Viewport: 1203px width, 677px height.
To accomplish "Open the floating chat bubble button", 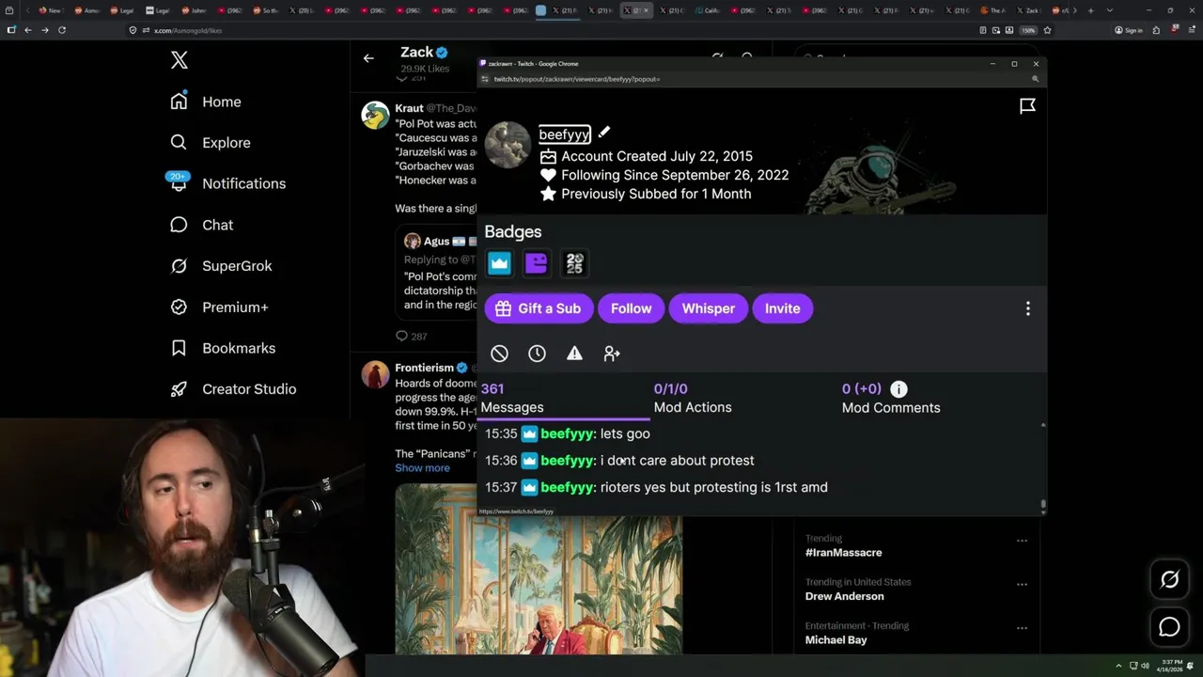I will [1169, 626].
